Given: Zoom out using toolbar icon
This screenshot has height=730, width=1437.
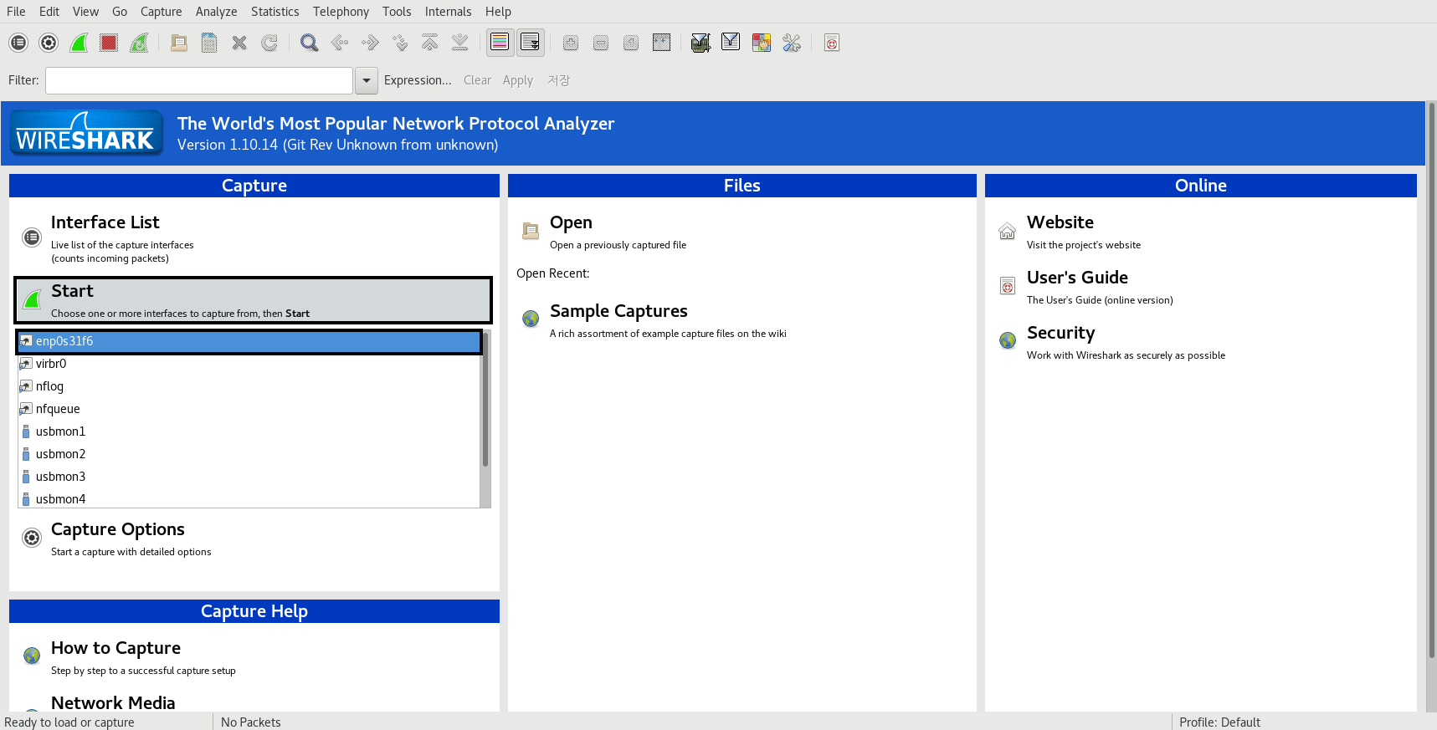Looking at the screenshot, I should [x=601, y=43].
